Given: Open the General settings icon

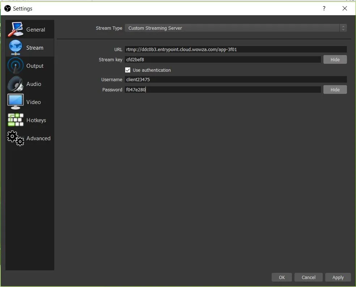Looking at the screenshot, I should (x=16, y=29).
